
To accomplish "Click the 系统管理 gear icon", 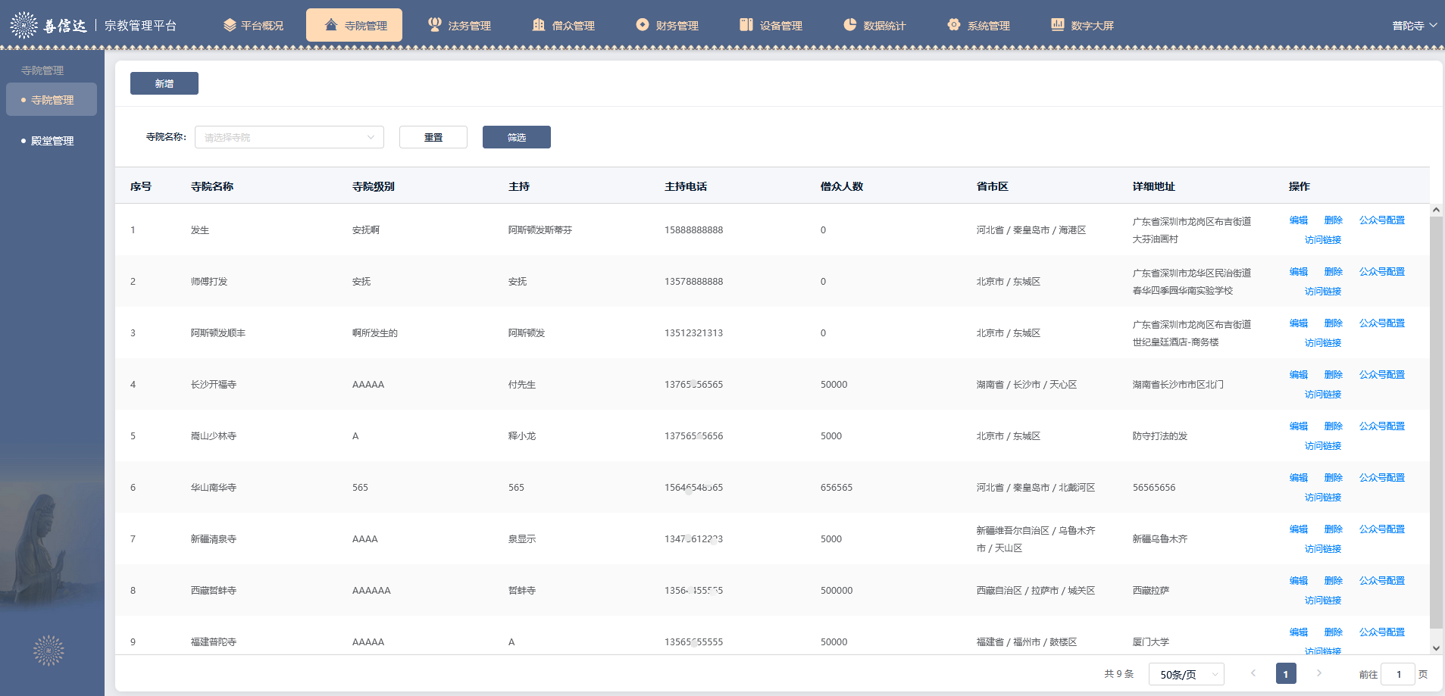I will click(x=954, y=25).
